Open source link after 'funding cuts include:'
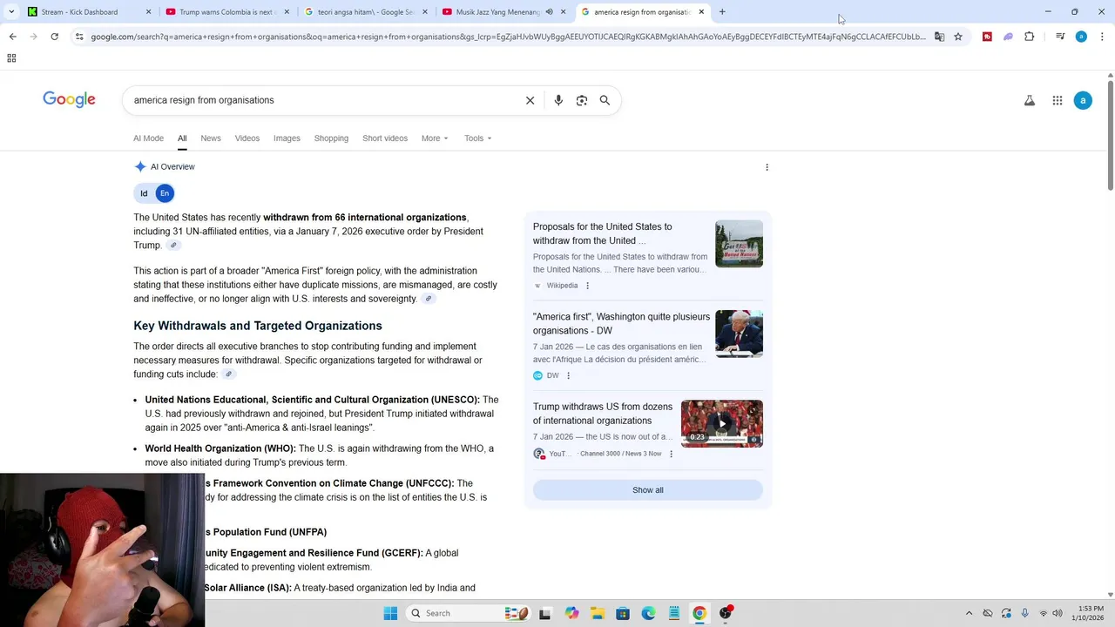 point(228,374)
